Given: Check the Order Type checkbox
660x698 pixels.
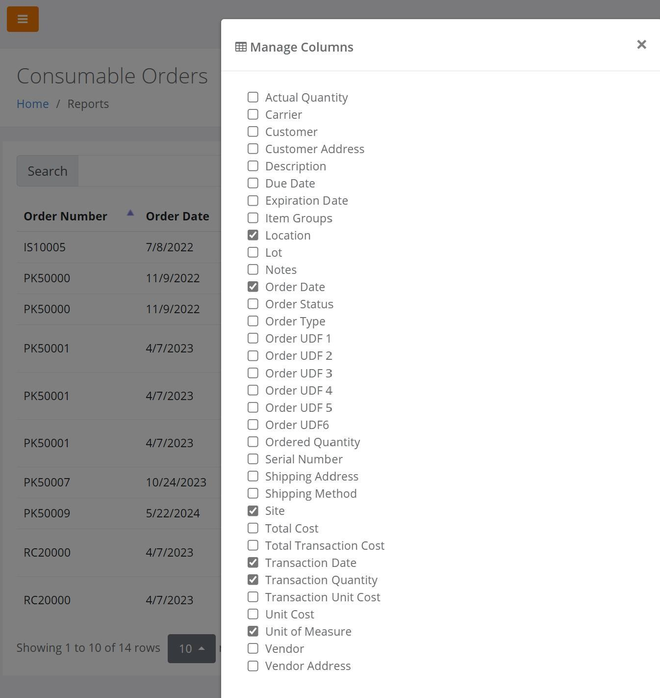Looking at the screenshot, I should (253, 321).
